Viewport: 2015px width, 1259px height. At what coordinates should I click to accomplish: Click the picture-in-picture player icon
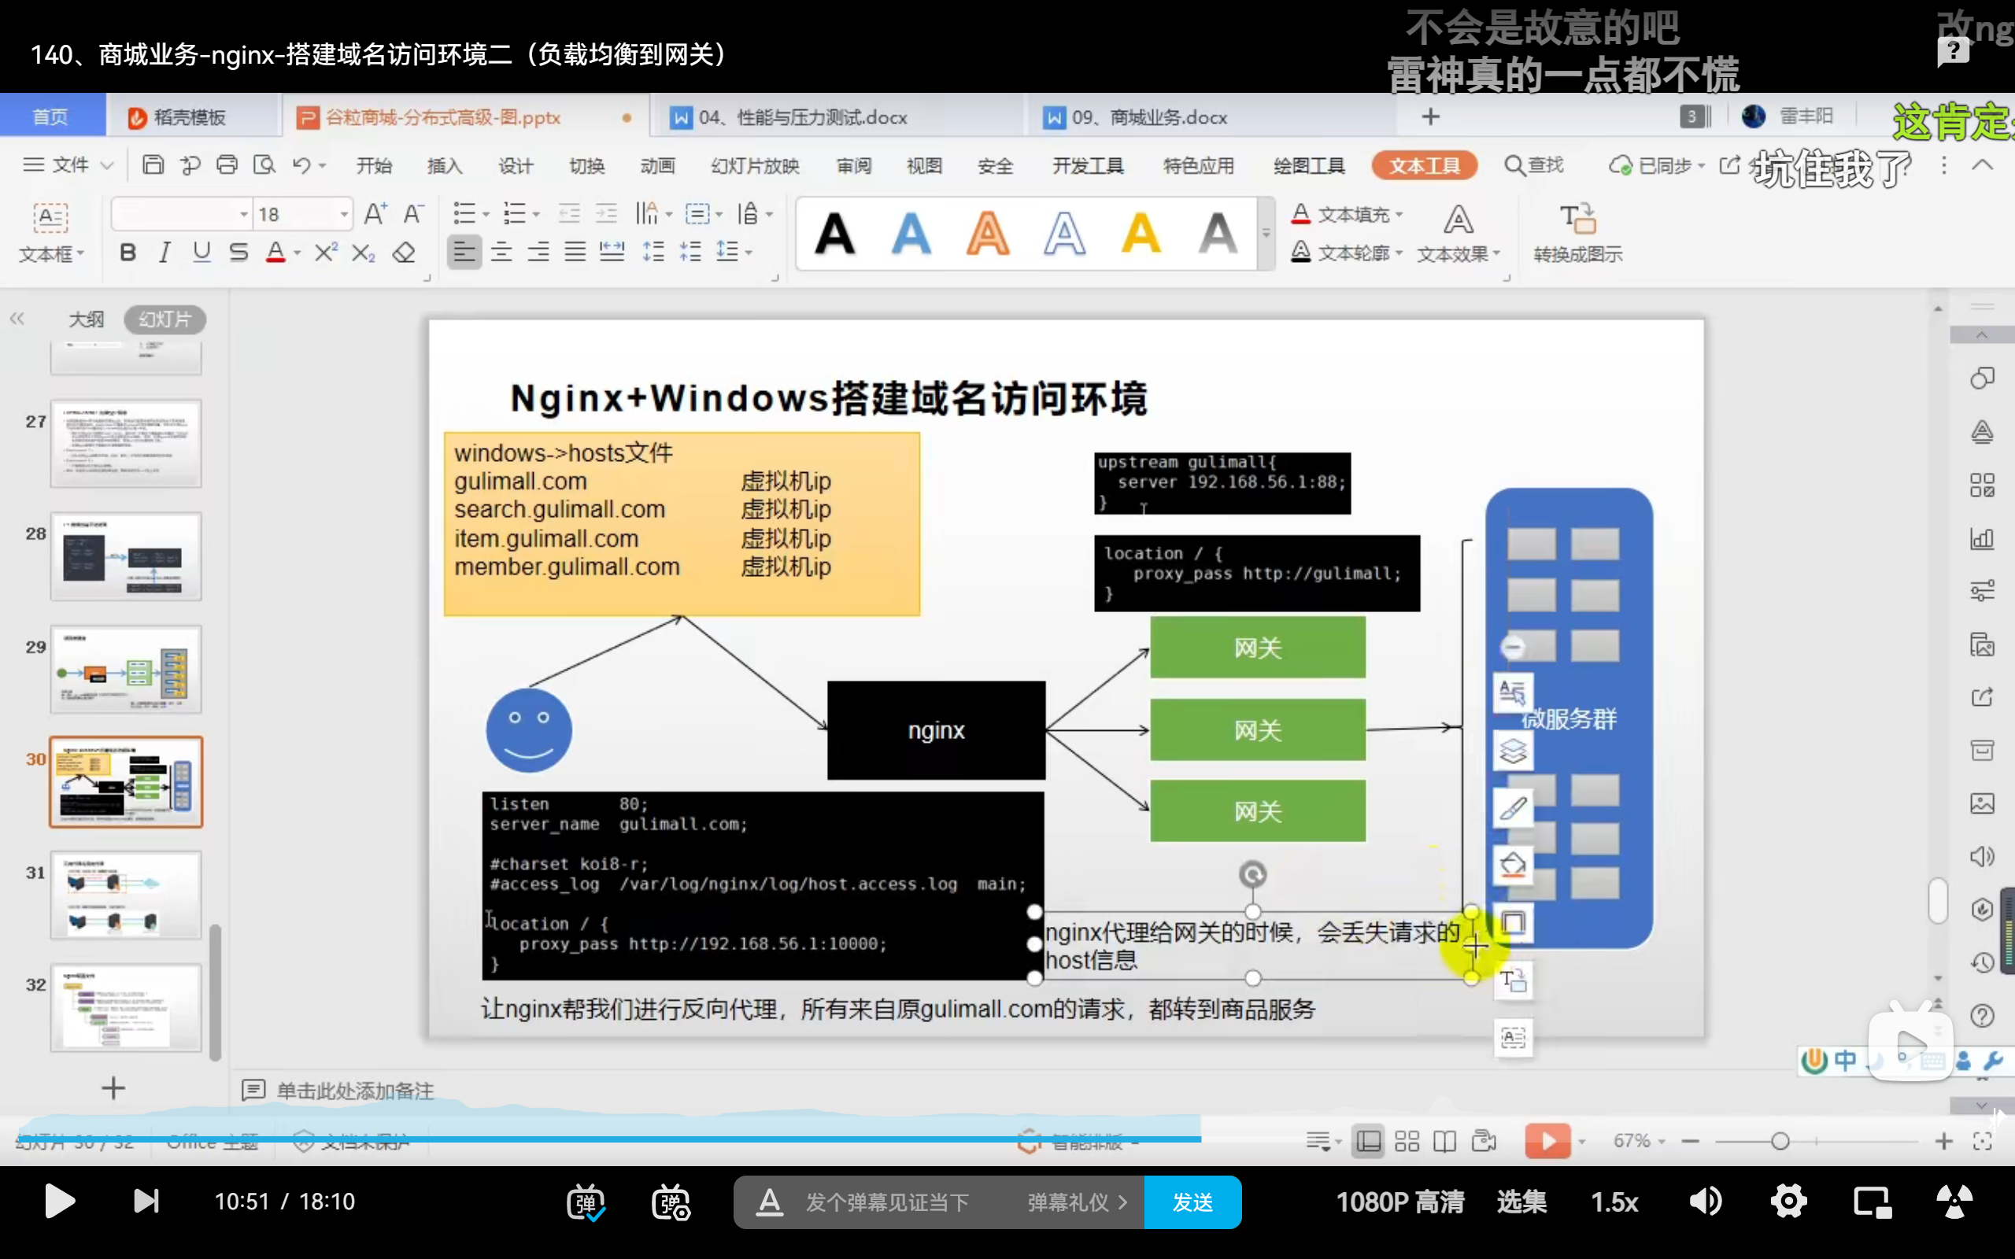[1872, 1202]
